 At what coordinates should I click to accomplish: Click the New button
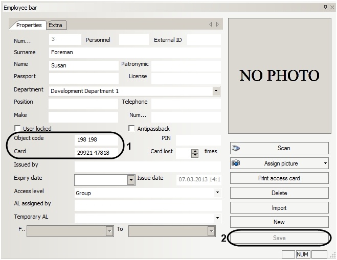[x=279, y=222]
